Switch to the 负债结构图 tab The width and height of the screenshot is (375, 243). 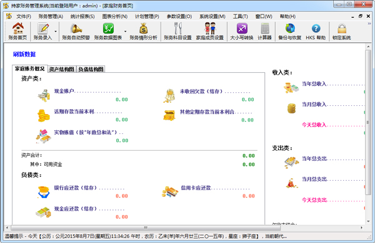91,69
